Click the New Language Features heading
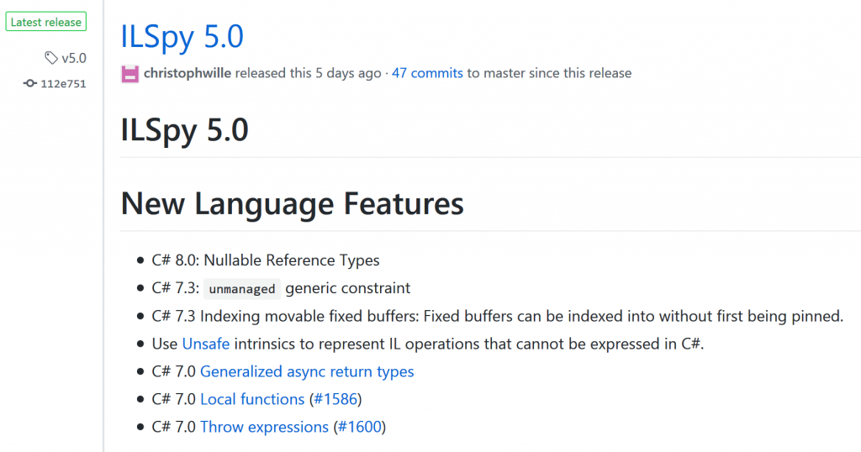Screen dimensions: 861x452 [x=292, y=203]
